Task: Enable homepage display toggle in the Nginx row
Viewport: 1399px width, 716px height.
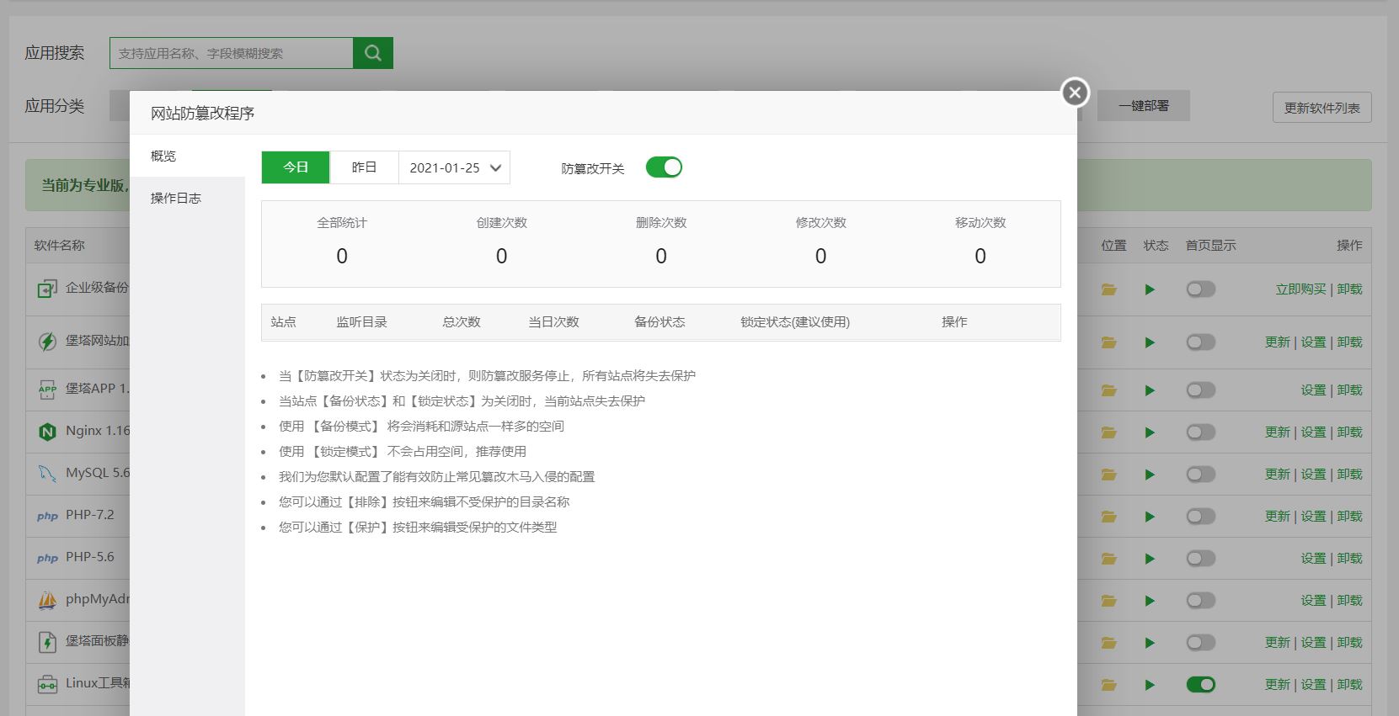Action: (x=1200, y=432)
